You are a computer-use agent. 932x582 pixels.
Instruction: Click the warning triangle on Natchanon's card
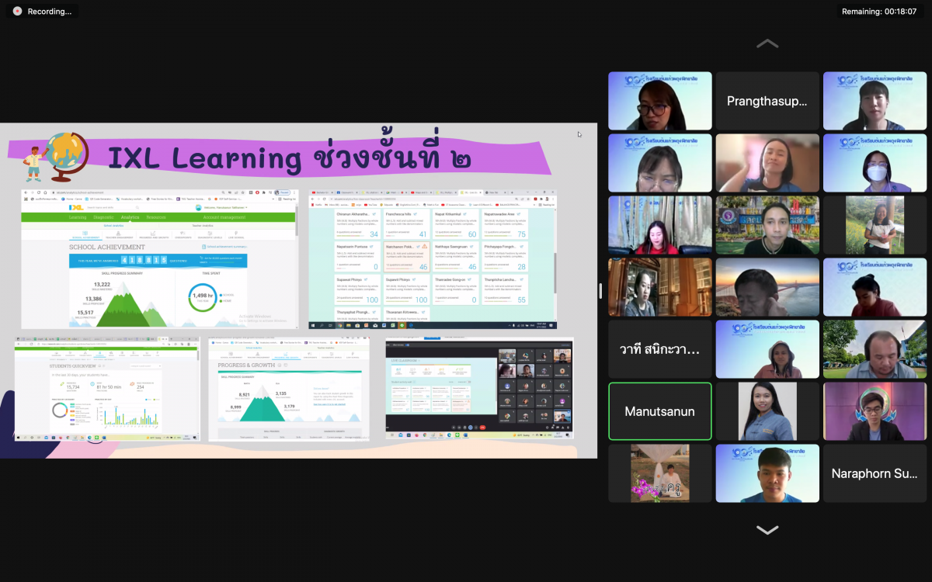pyautogui.click(x=424, y=246)
